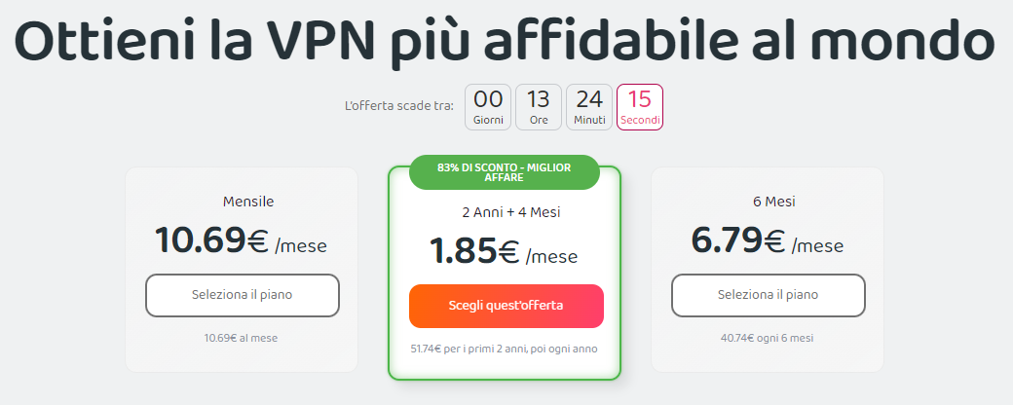
Task: Click the 6 Mesi Seleziona il piano button
Action: coord(768,295)
